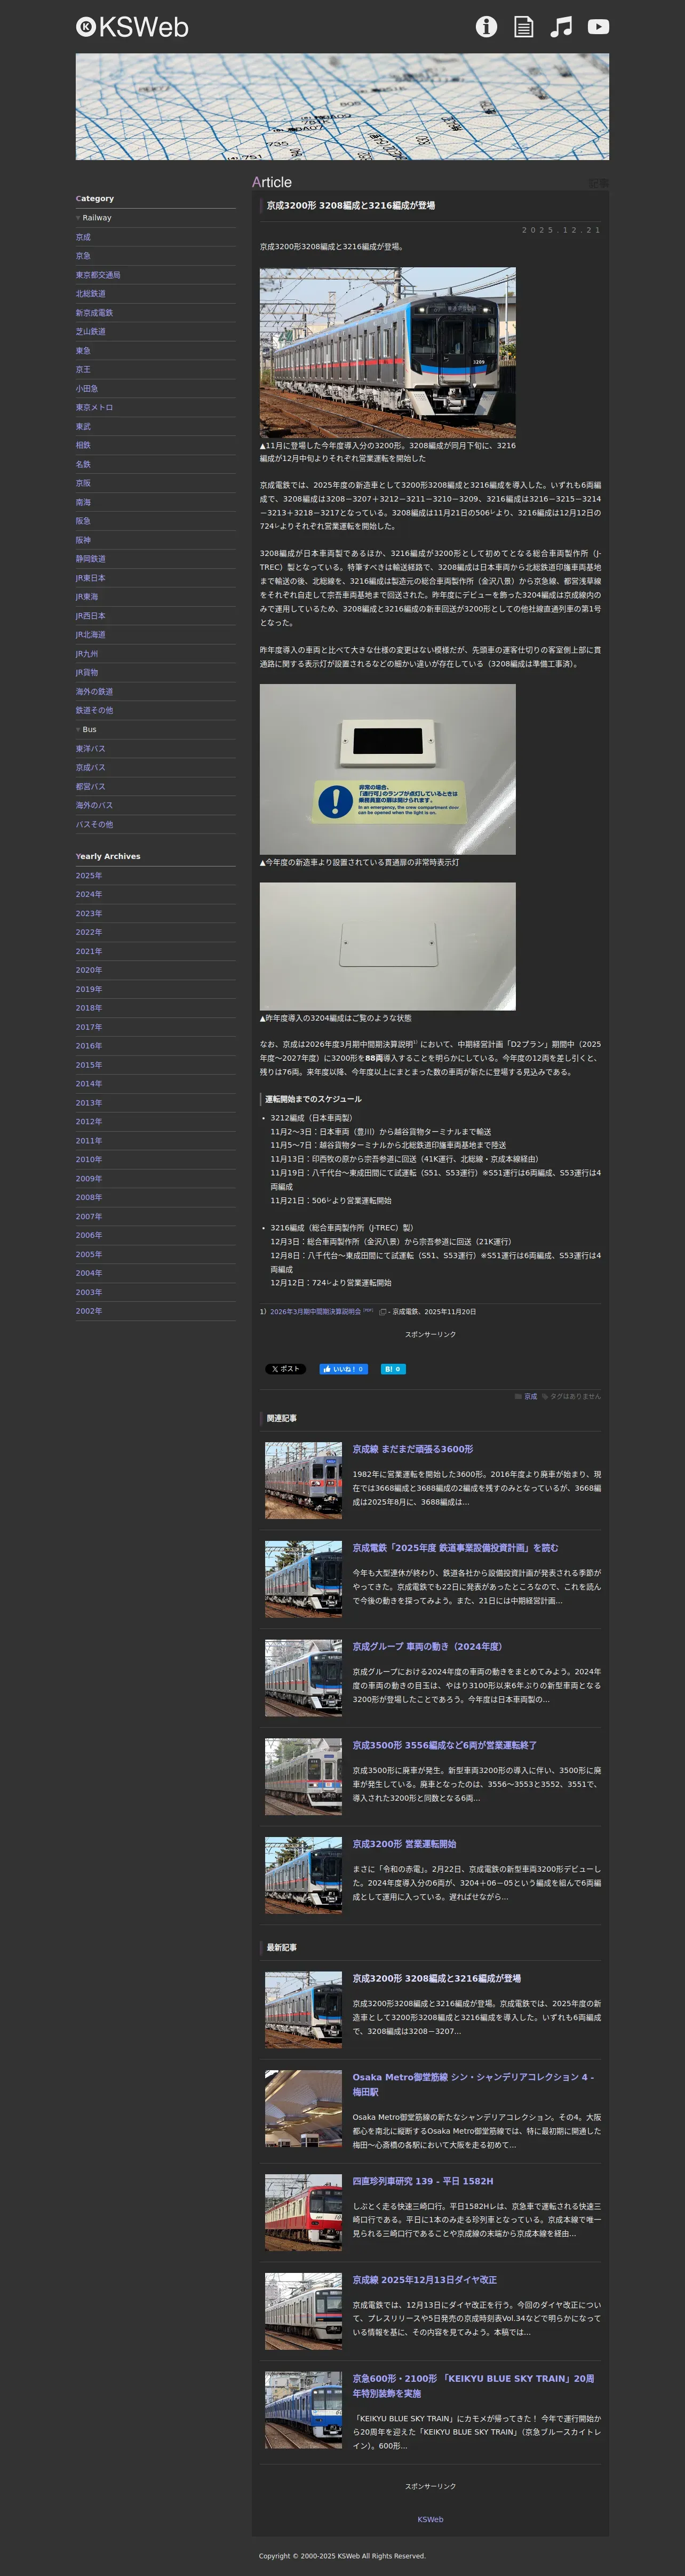This screenshot has width=685, height=2576.
Task: Open the 東洋バス category
Action: pyautogui.click(x=90, y=748)
